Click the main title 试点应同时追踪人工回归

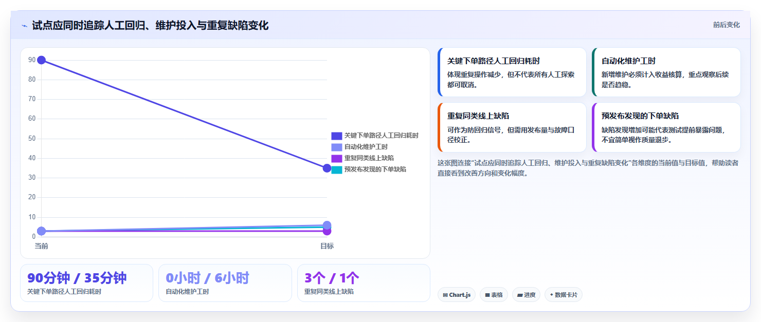click(x=150, y=26)
